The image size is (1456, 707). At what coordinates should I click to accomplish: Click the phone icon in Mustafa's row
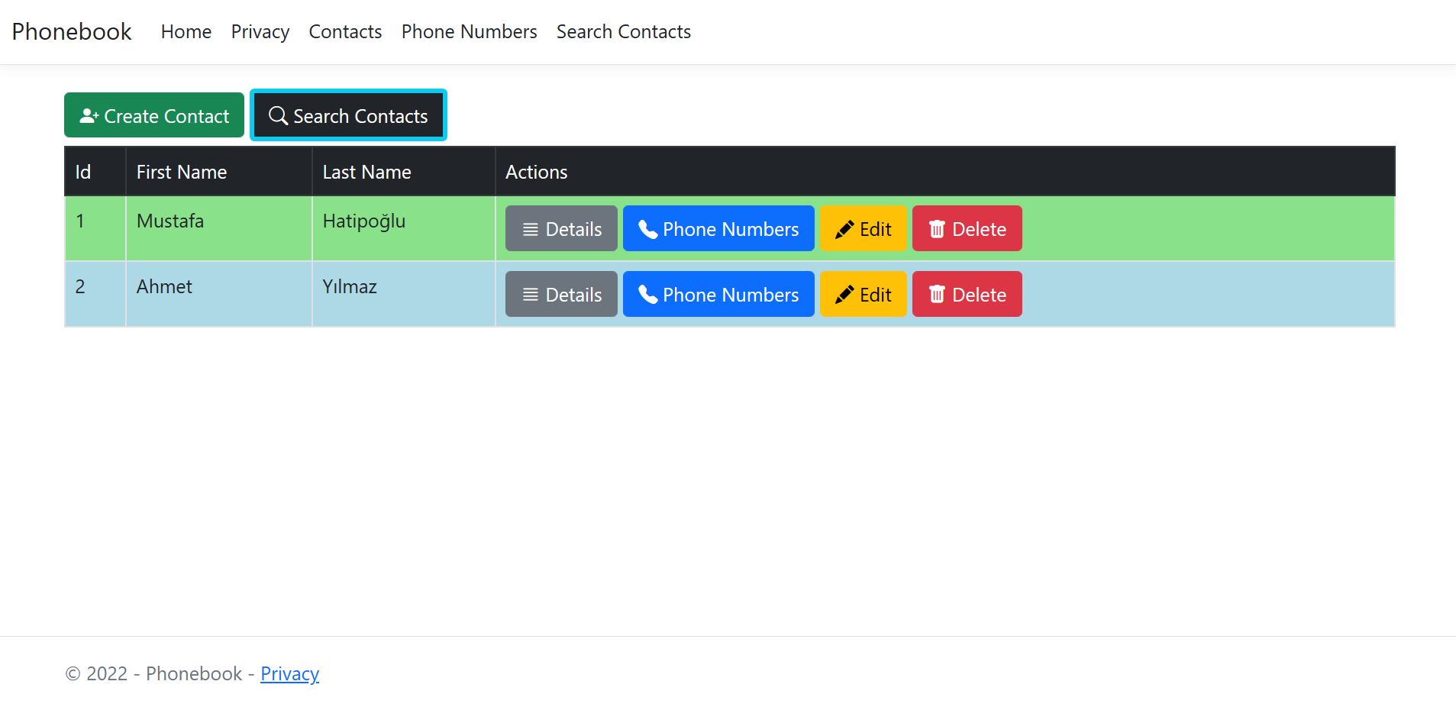click(x=648, y=229)
